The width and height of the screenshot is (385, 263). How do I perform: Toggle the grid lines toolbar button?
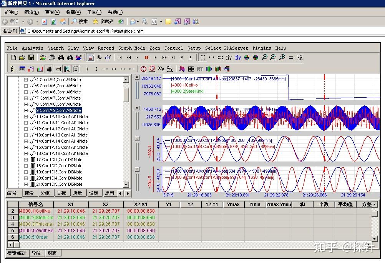(x=49, y=69)
